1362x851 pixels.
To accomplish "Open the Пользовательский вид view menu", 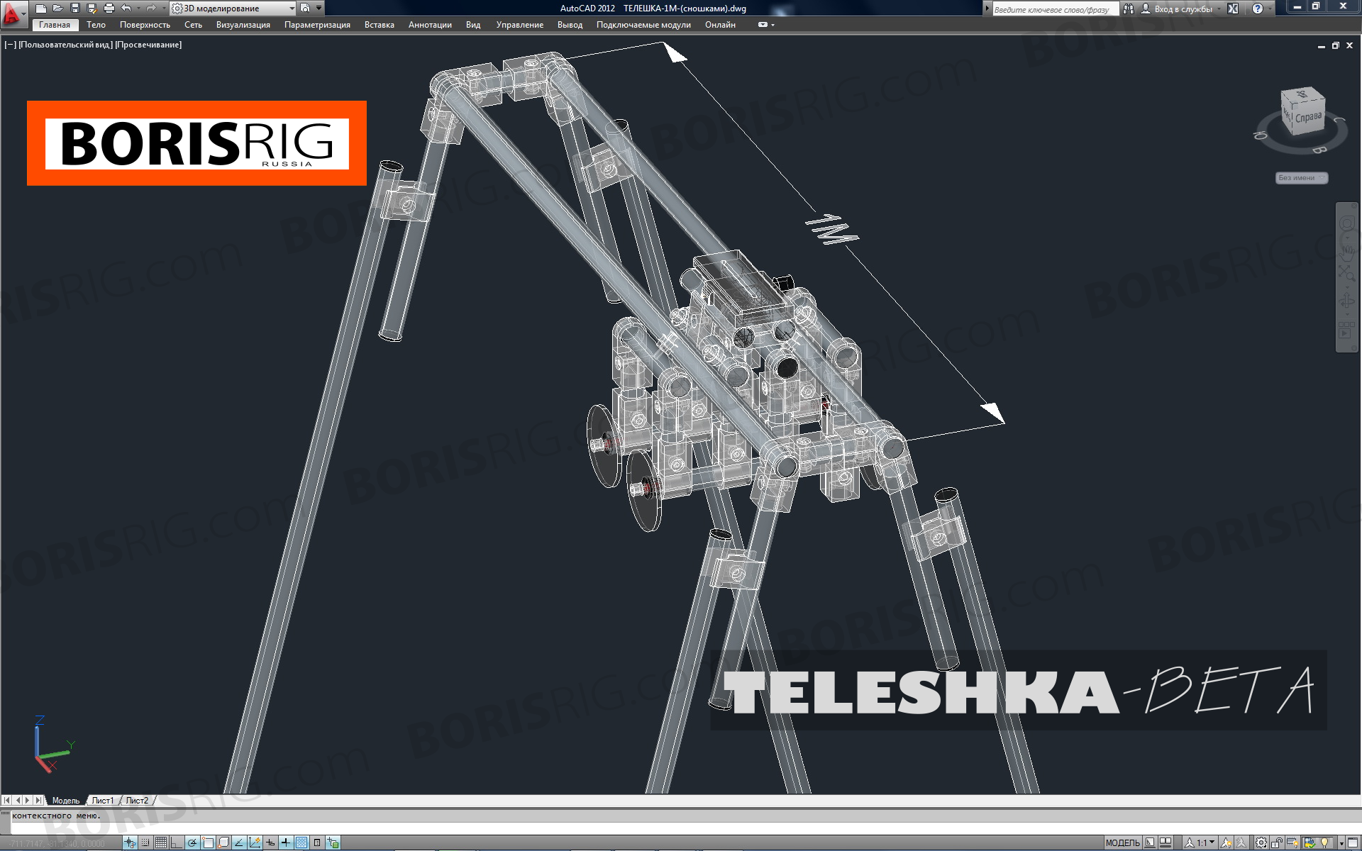I will (65, 45).
